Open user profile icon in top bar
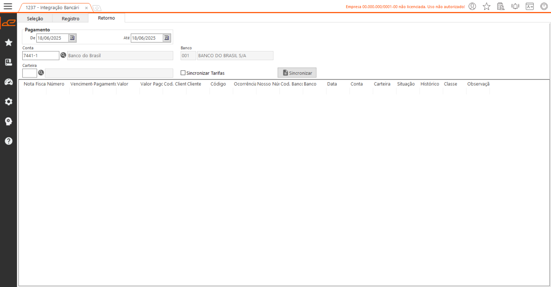551x287 pixels. pos(472,6)
